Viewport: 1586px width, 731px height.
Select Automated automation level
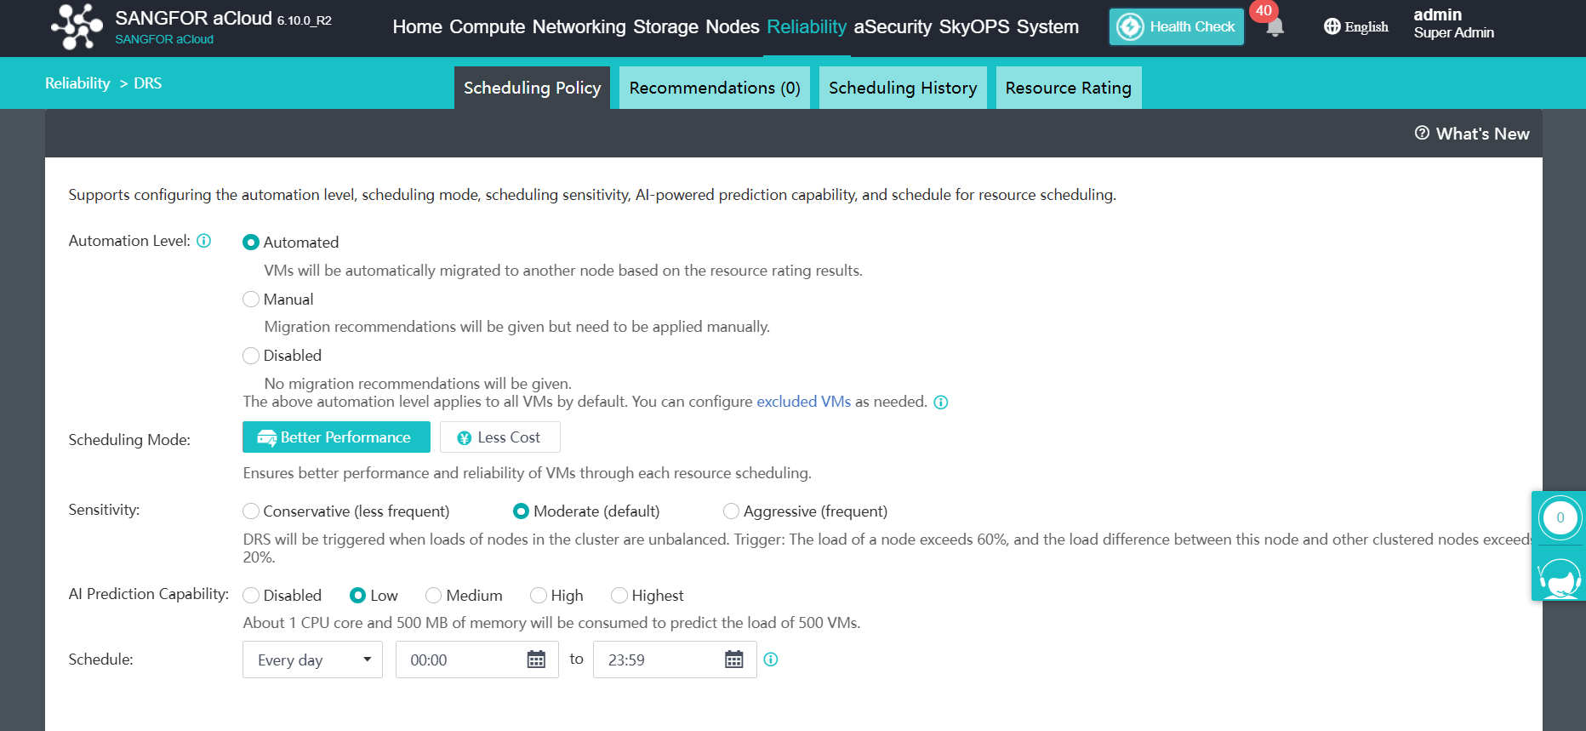click(x=251, y=243)
